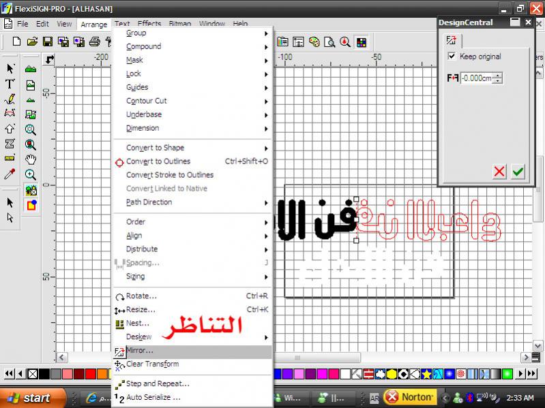The height and width of the screenshot is (408, 545).
Task: Click the Save floppy disk icon
Action: pyautogui.click(x=48, y=42)
